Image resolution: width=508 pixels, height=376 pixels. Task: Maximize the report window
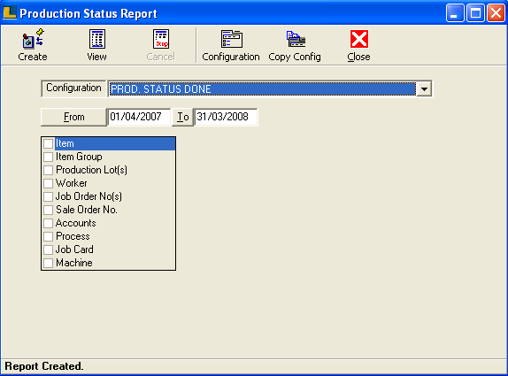pos(475,13)
